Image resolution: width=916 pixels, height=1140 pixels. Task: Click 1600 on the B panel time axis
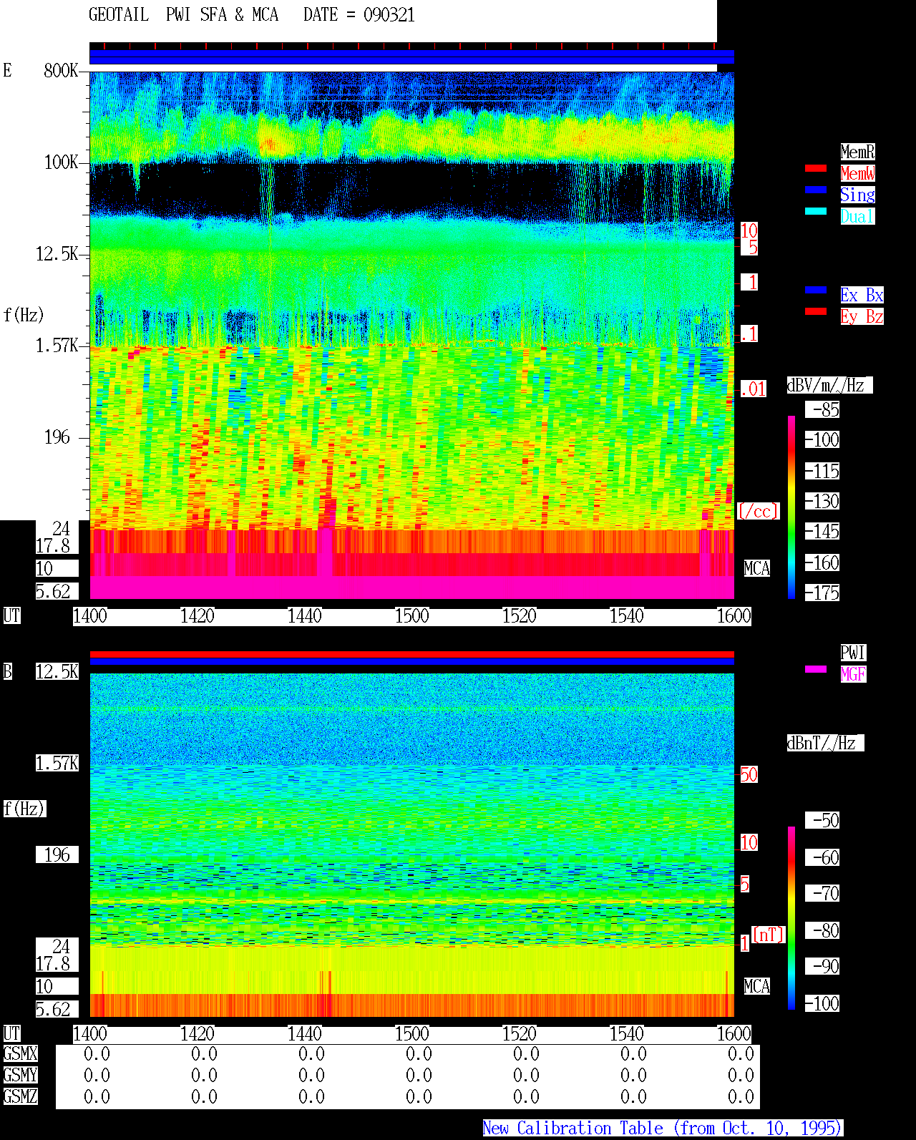coord(734,1033)
